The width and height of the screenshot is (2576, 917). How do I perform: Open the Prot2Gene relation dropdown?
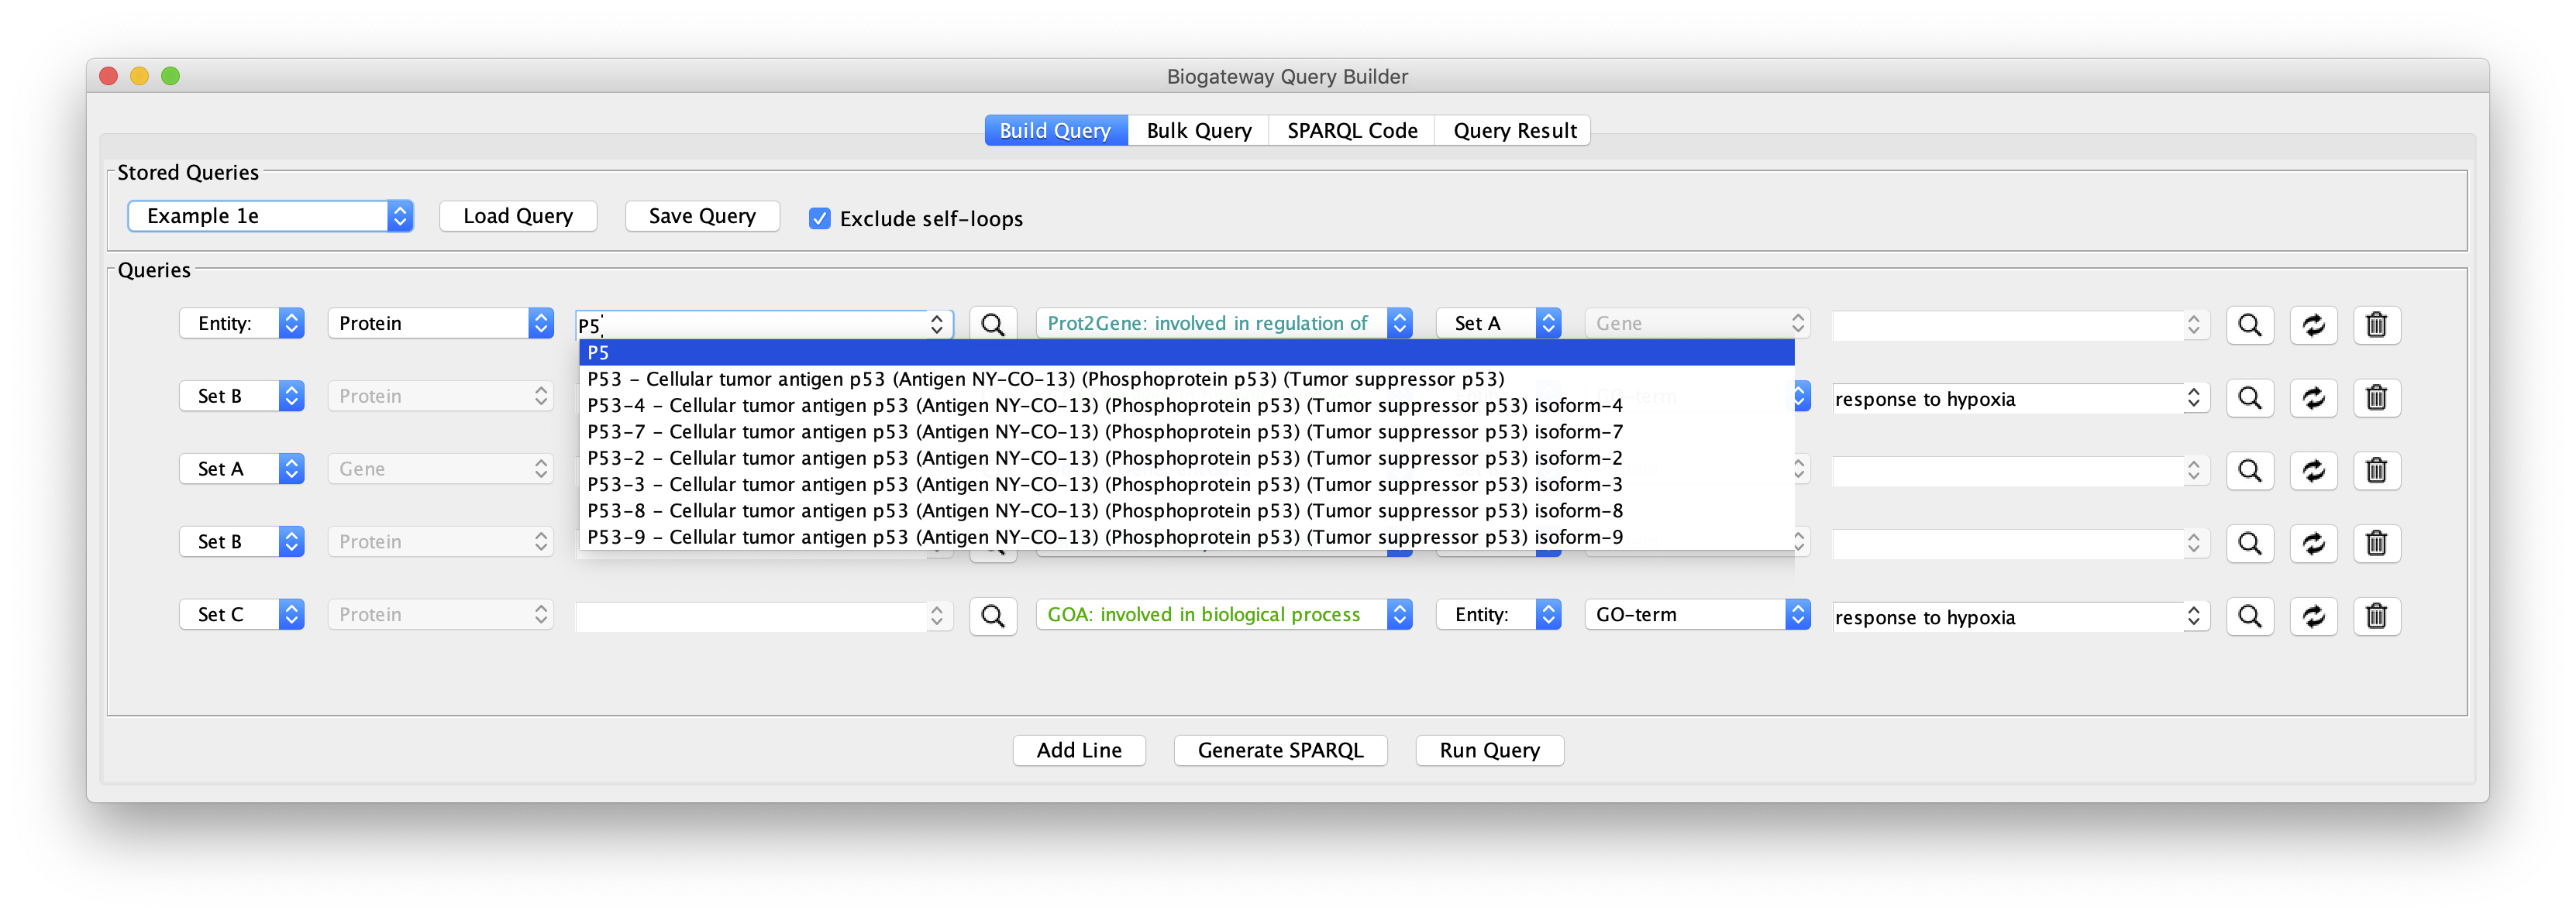coord(1223,323)
